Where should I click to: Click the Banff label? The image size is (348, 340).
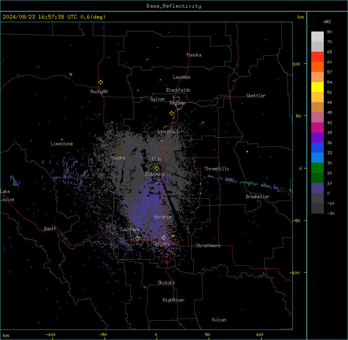(x=50, y=229)
